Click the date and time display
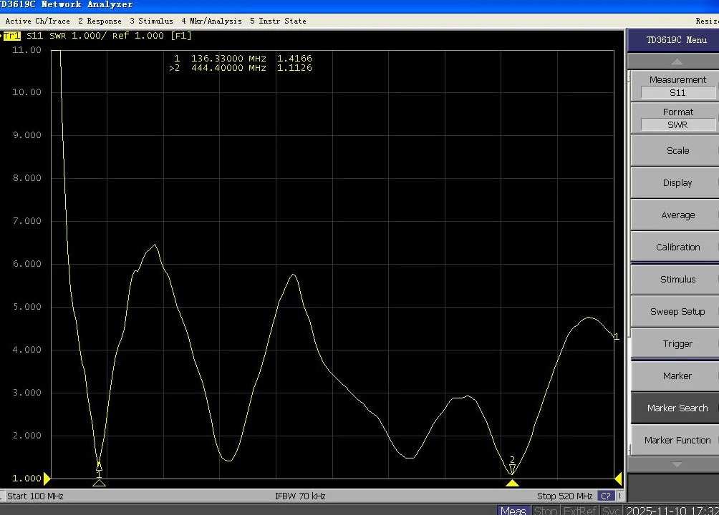Viewport: 719px width, 515px height. click(672, 511)
